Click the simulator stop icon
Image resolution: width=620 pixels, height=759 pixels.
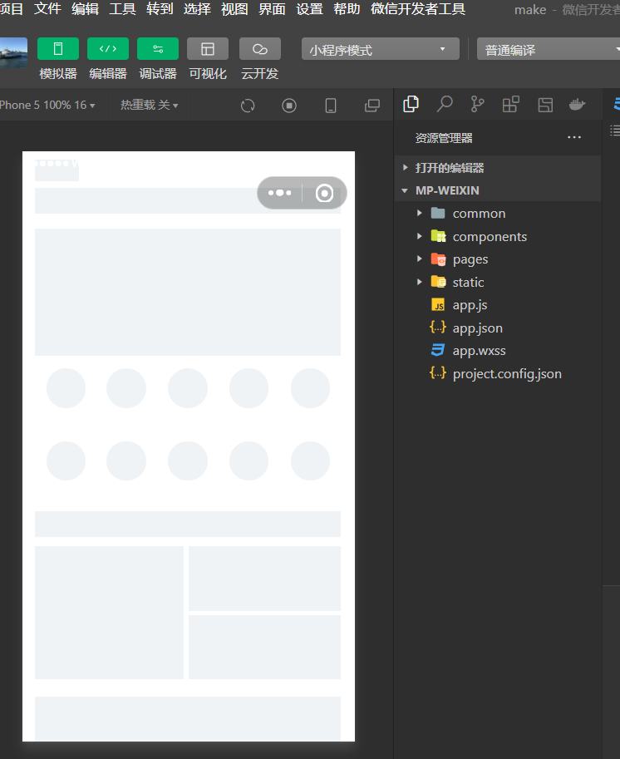coord(289,106)
